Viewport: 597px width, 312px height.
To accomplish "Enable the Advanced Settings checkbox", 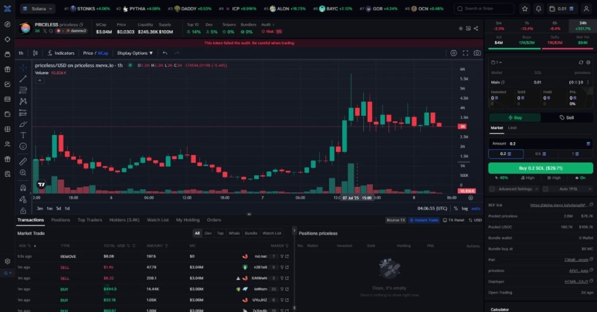I will [492, 189].
